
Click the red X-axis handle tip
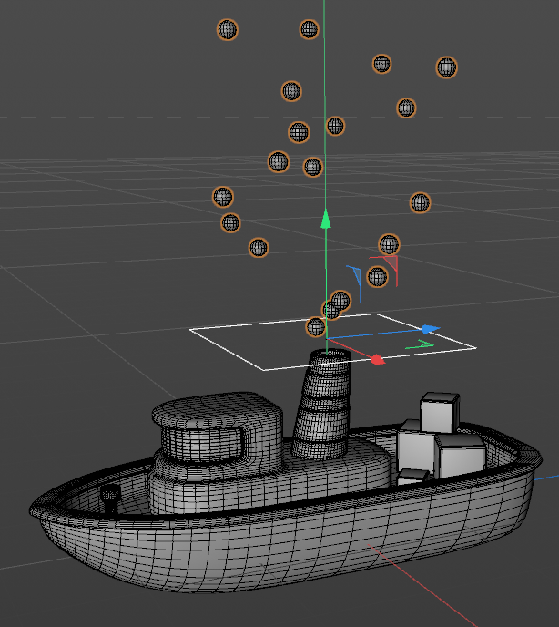[378, 359]
